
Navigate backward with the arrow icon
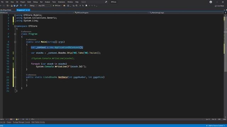23,119
